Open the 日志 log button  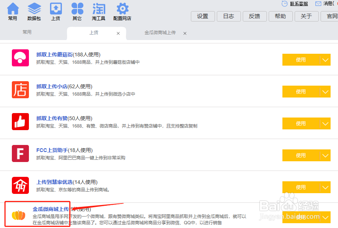[229, 16]
